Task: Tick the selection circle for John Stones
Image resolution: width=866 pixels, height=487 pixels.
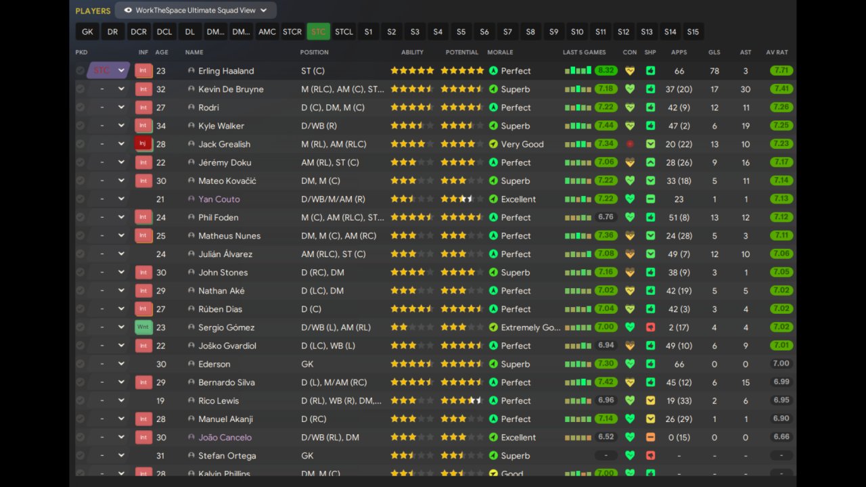Action: 80,273
